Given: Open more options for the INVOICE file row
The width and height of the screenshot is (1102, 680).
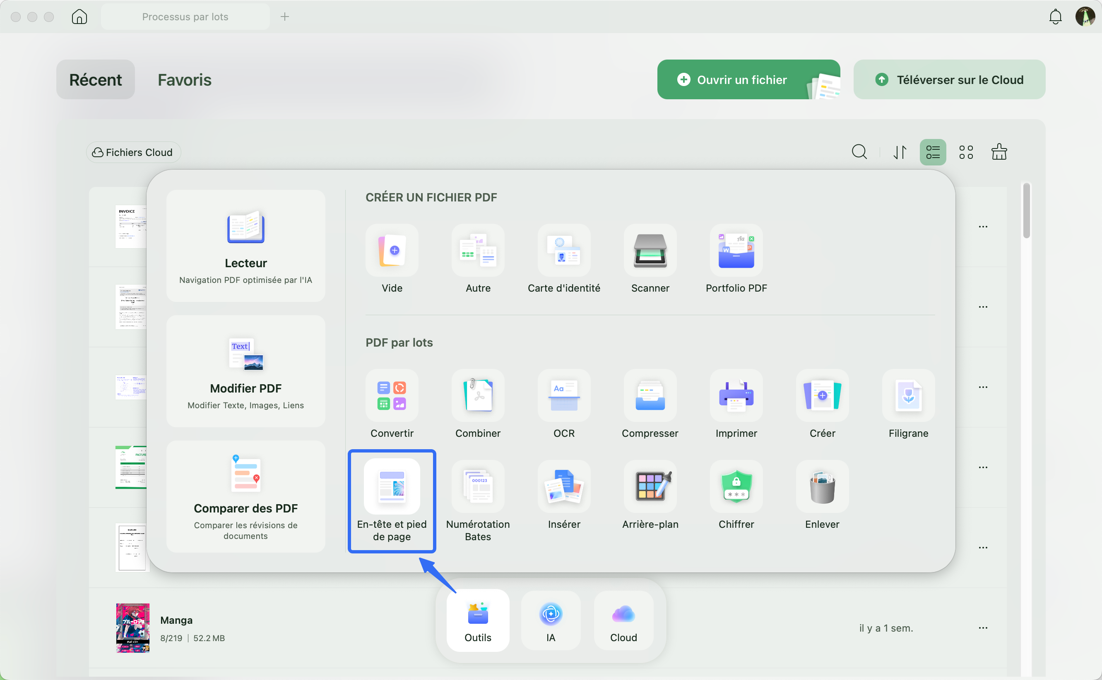Looking at the screenshot, I should tap(983, 227).
